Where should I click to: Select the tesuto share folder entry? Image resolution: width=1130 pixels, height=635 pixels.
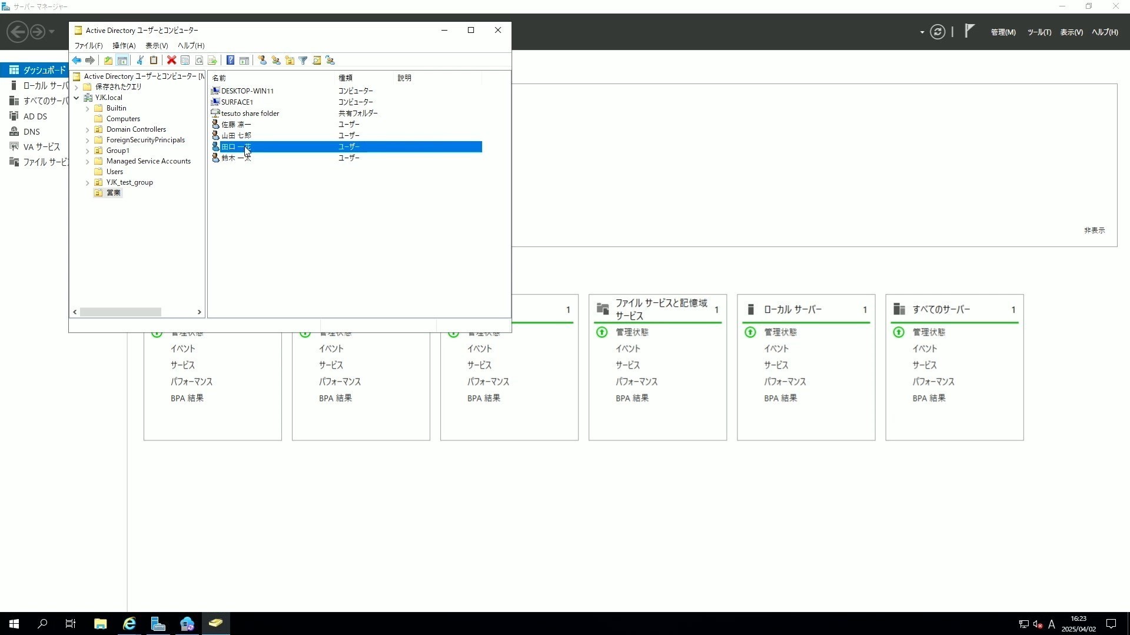click(250, 113)
